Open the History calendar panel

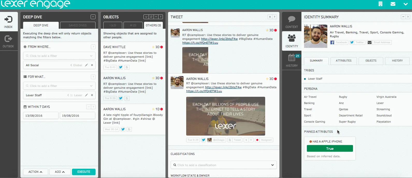(292, 60)
